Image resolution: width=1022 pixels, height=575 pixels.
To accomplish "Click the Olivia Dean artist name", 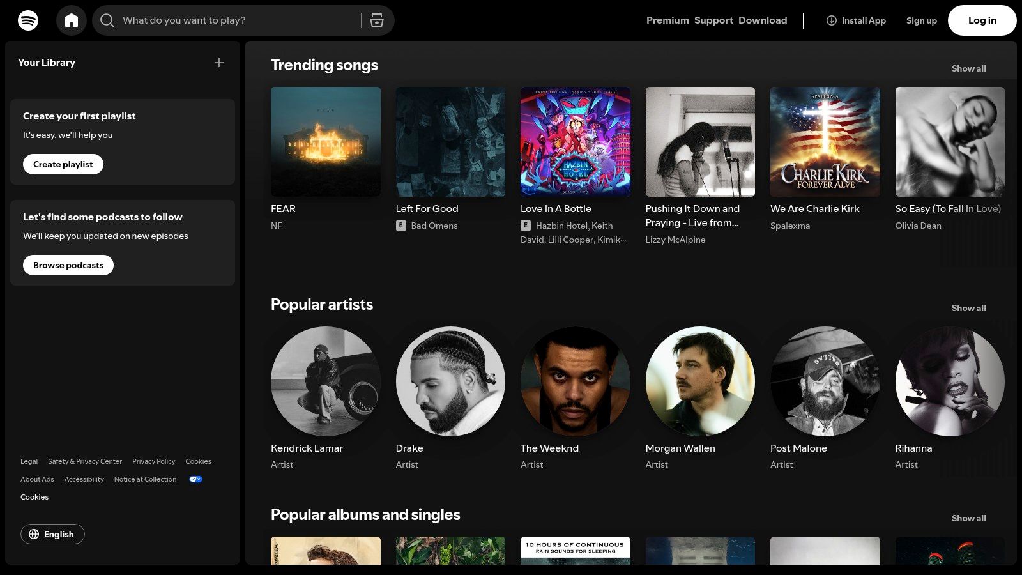I will point(918,226).
